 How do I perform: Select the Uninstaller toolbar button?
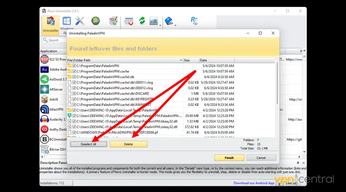coord(50,25)
